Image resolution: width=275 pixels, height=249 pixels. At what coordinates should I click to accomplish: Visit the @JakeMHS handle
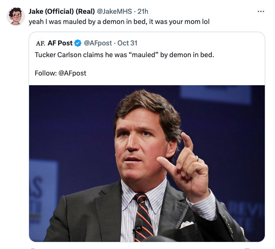114,12
